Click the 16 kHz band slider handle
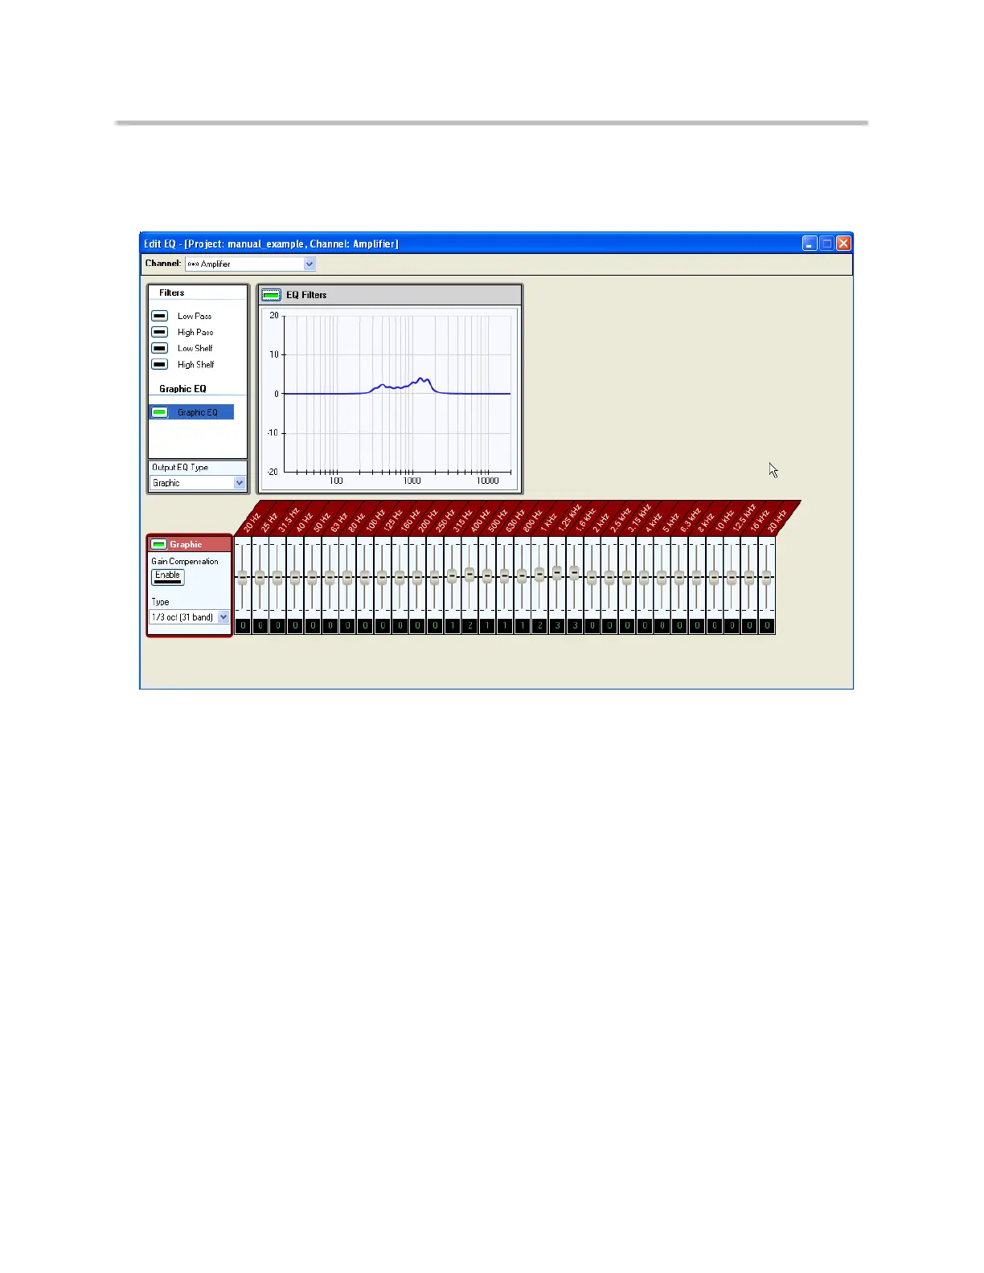This screenshot has width=984, height=1273. [749, 577]
